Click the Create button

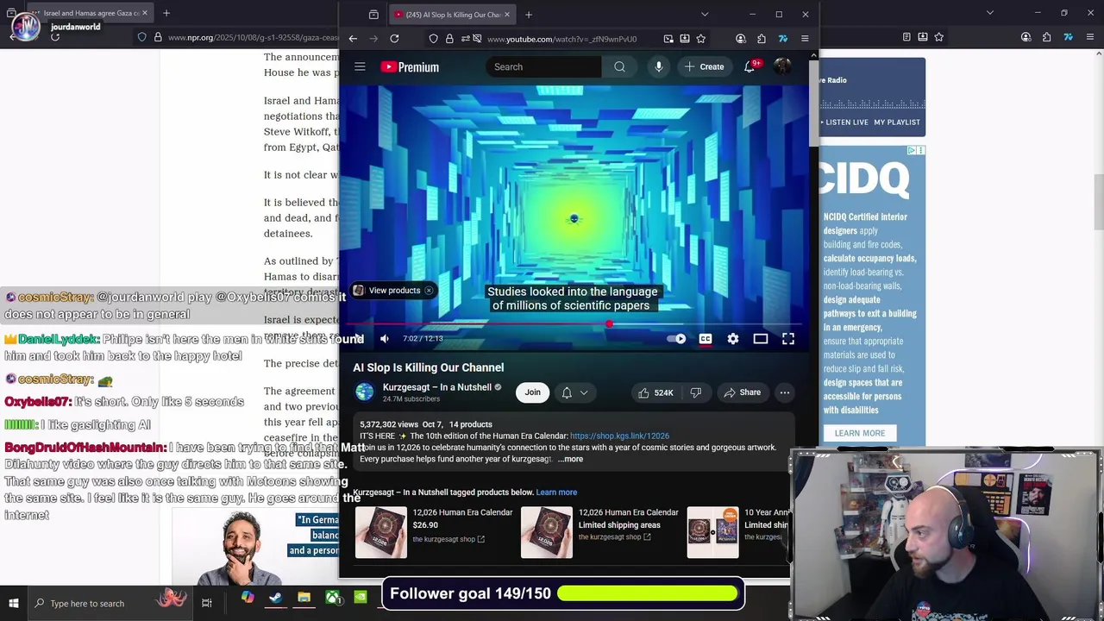click(x=705, y=66)
